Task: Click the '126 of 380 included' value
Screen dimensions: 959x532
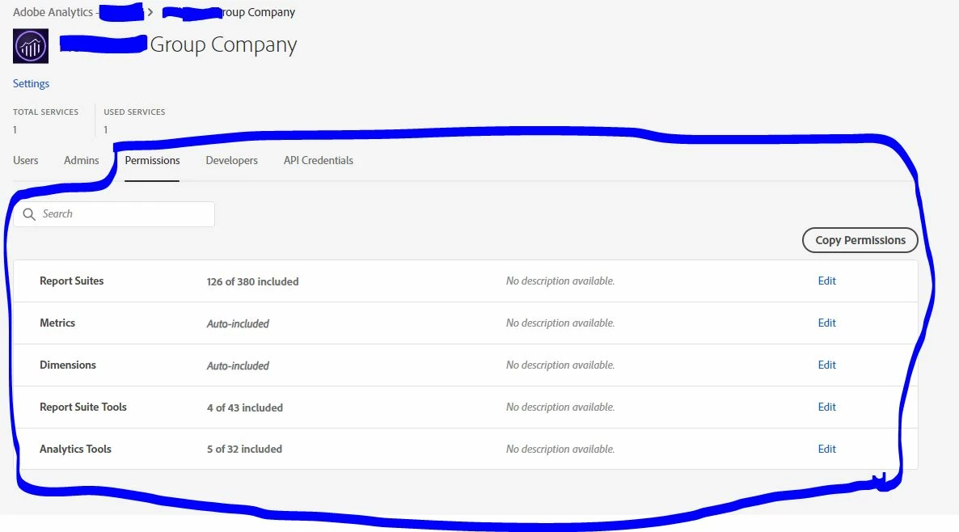Action: [252, 281]
